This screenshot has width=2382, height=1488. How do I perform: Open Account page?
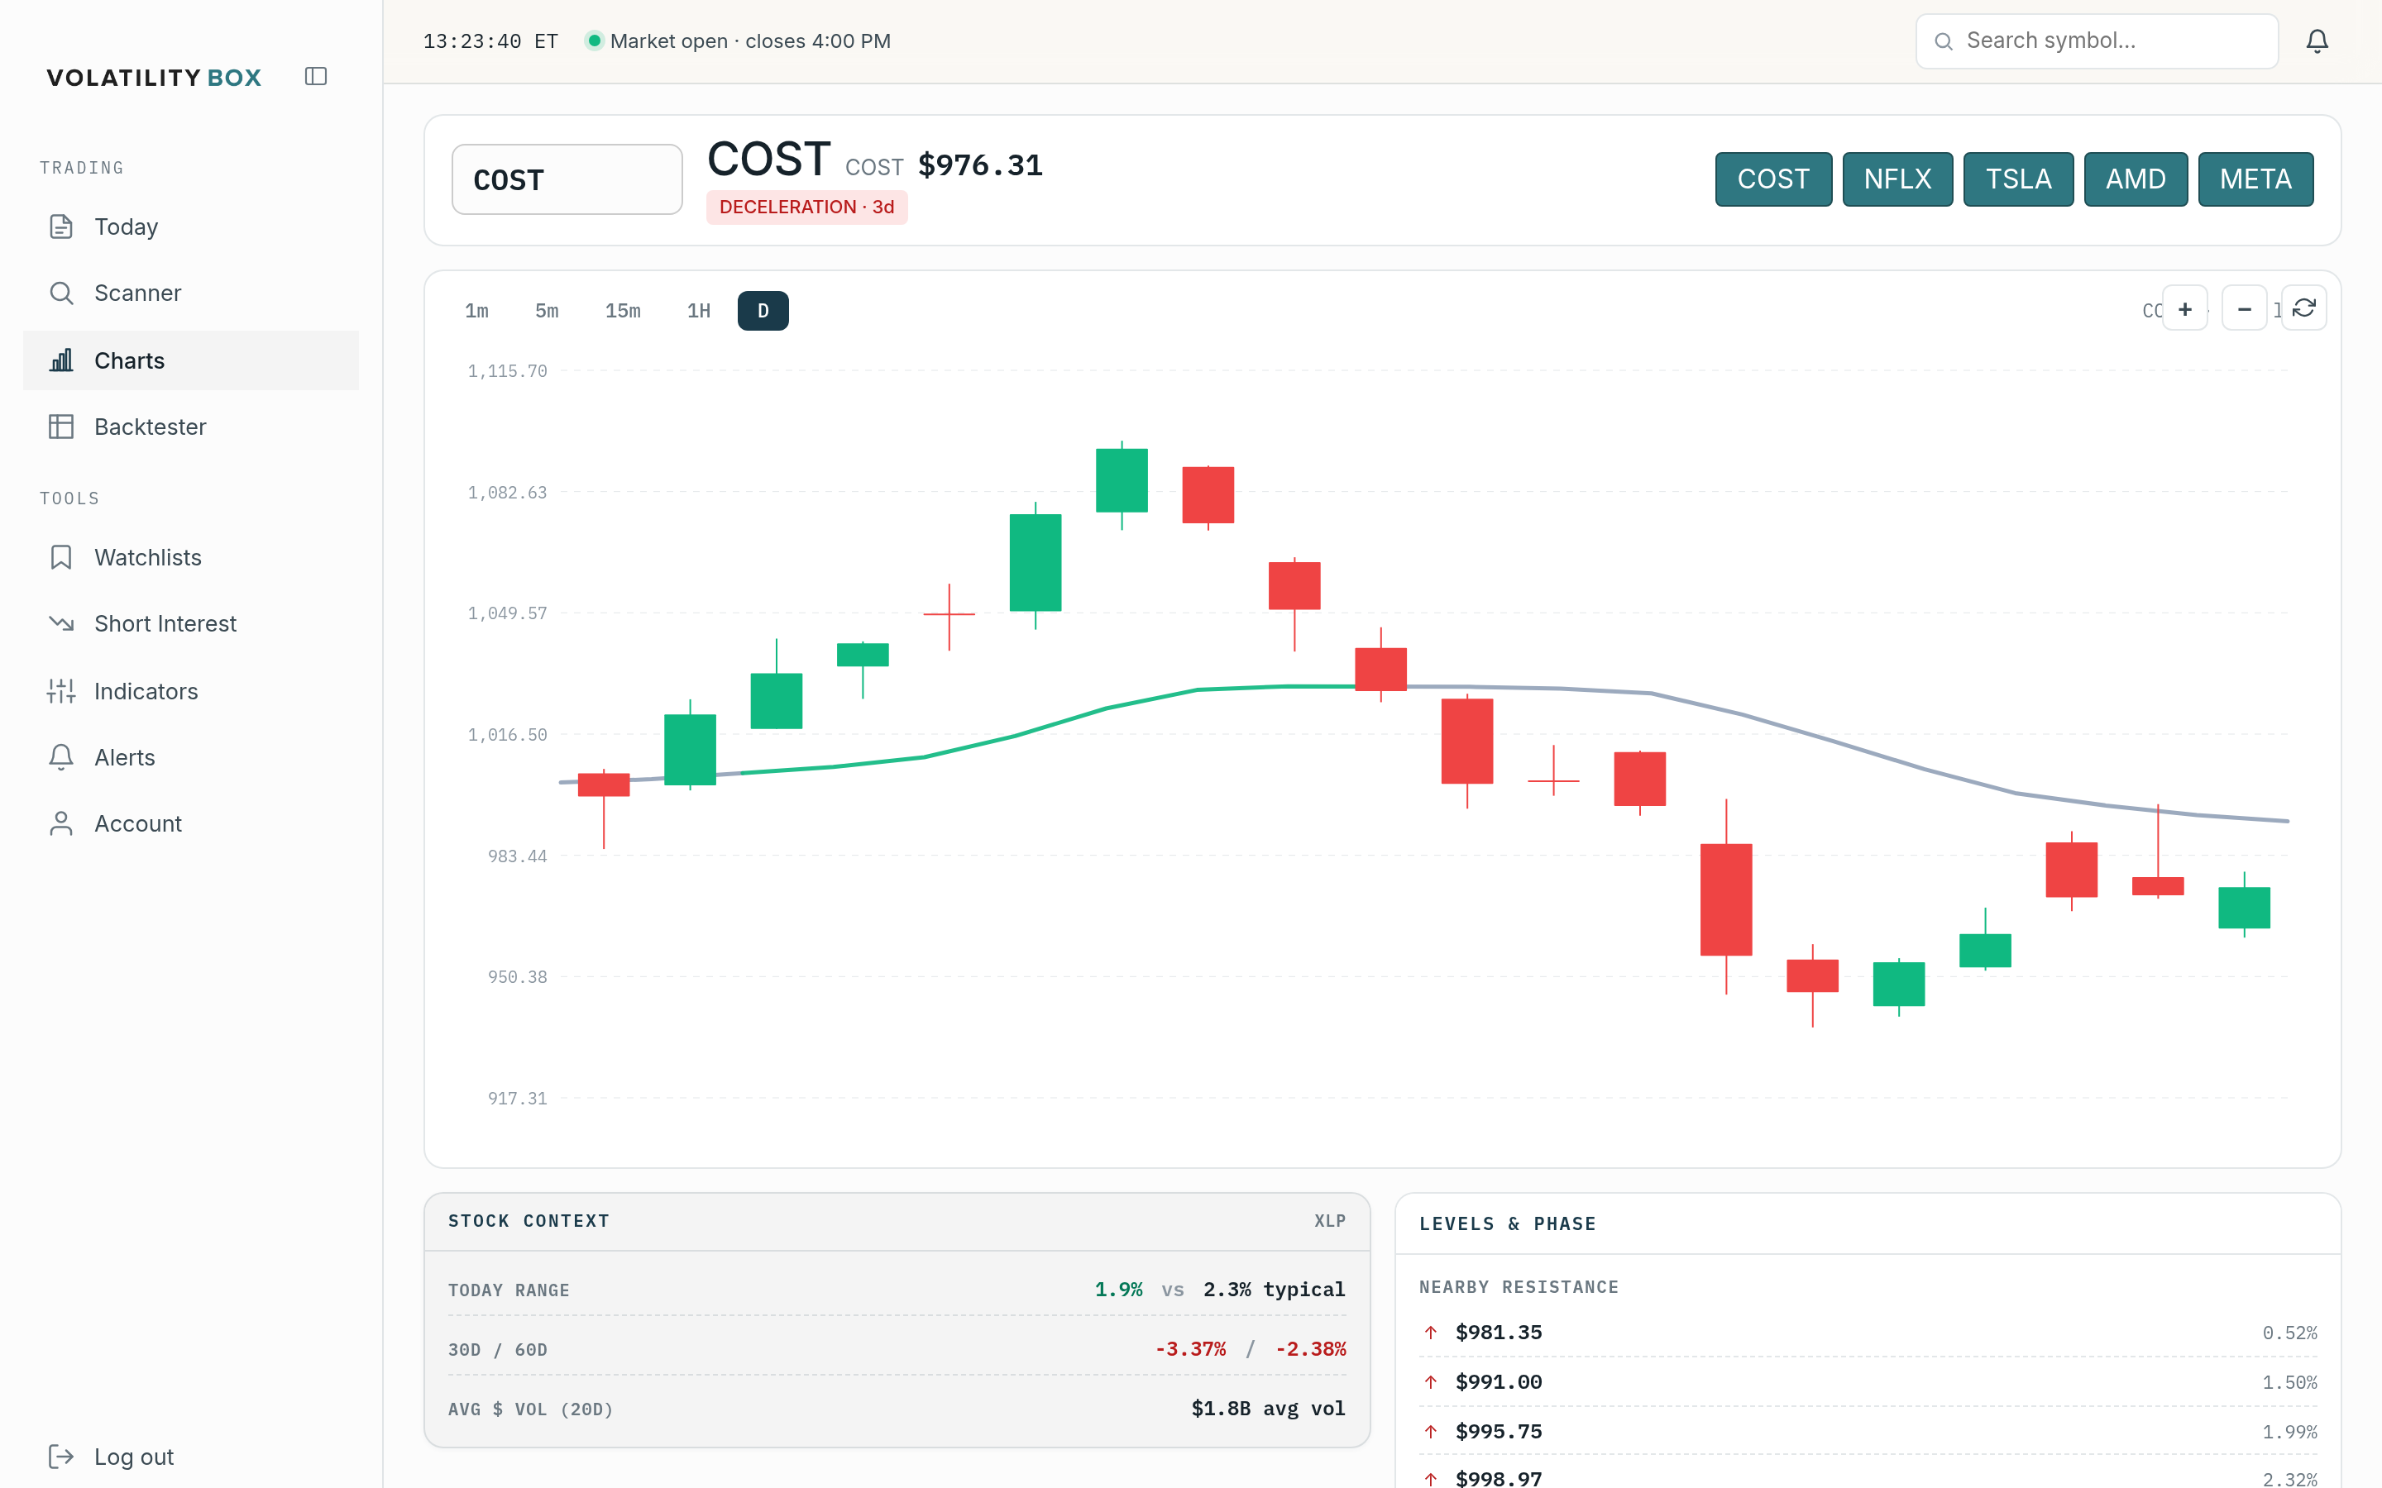pos(191,823)
